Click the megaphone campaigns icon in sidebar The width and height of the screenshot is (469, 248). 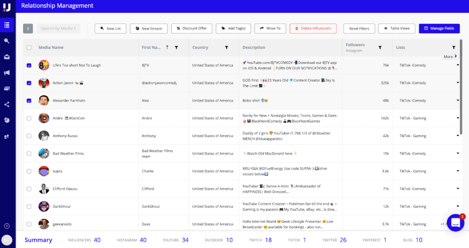(x=7, y=73)
